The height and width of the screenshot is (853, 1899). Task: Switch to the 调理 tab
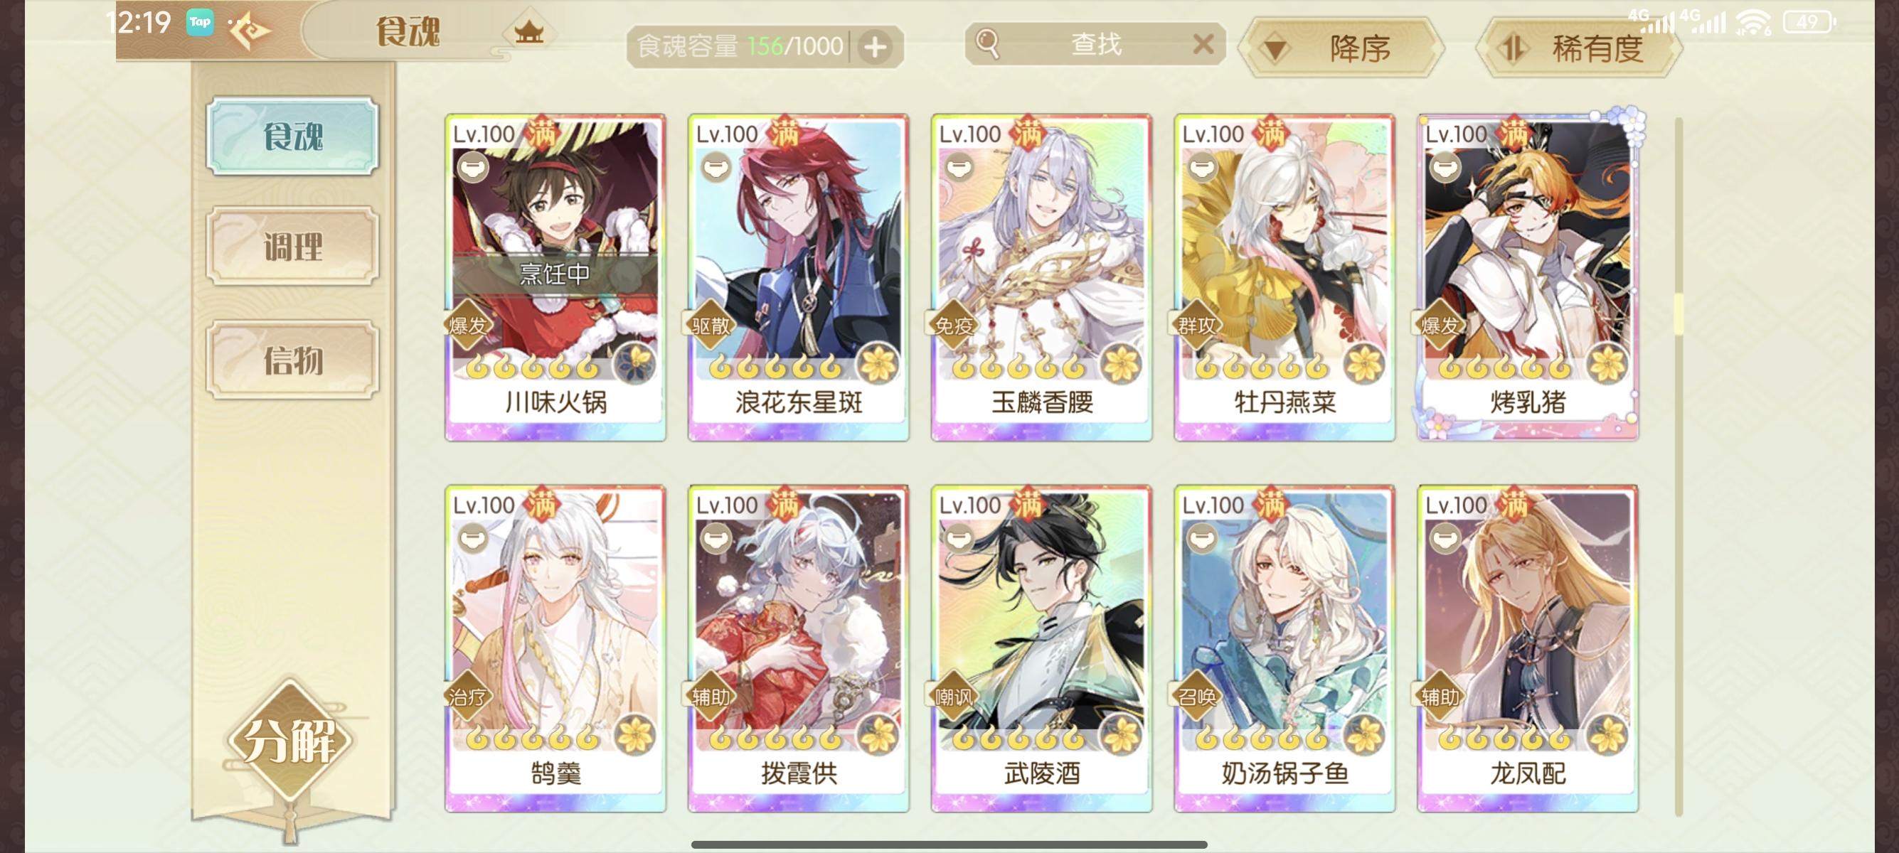[x=292, y=246]
